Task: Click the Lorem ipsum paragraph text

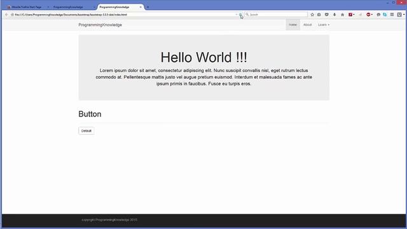Action: pyautogui.click(x=203, y=77)
